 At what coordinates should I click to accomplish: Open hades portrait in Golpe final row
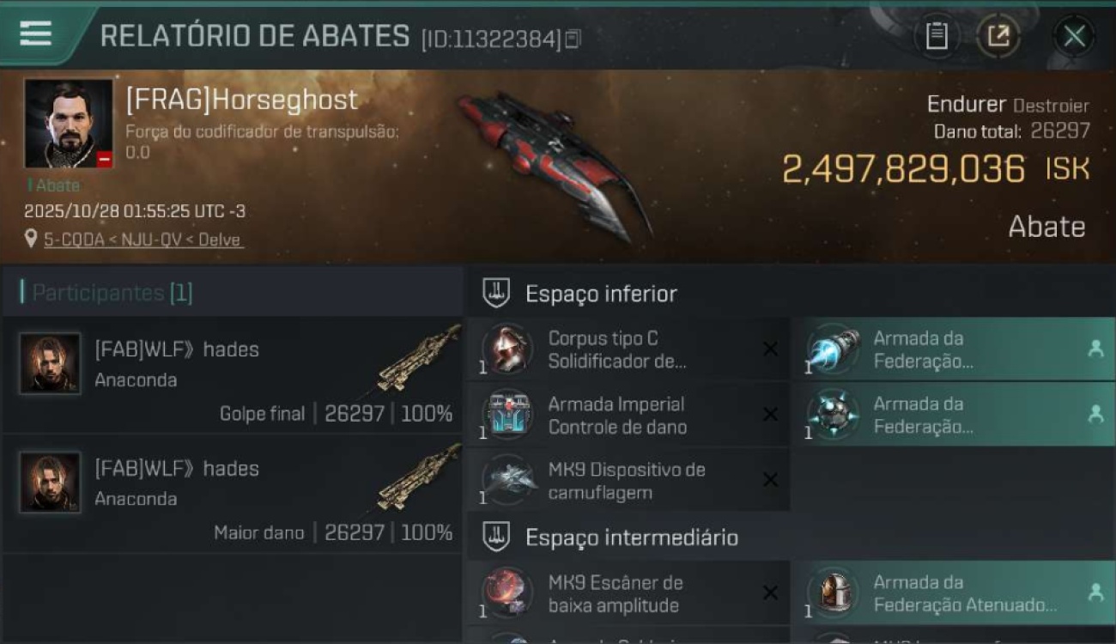(x=50, y=363)
